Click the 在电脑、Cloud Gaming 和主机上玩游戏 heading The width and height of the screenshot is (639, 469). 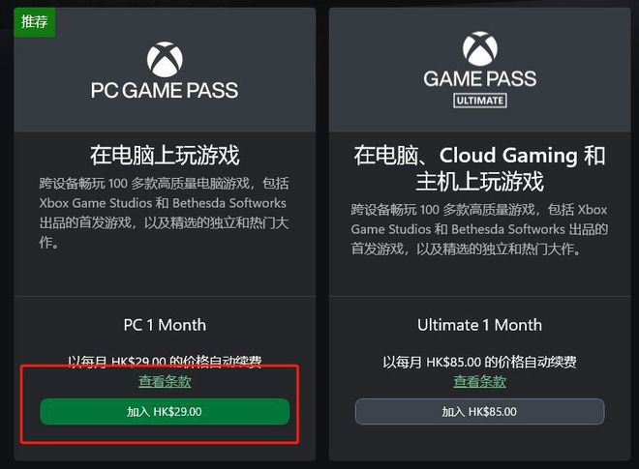[x=479, y=168]
